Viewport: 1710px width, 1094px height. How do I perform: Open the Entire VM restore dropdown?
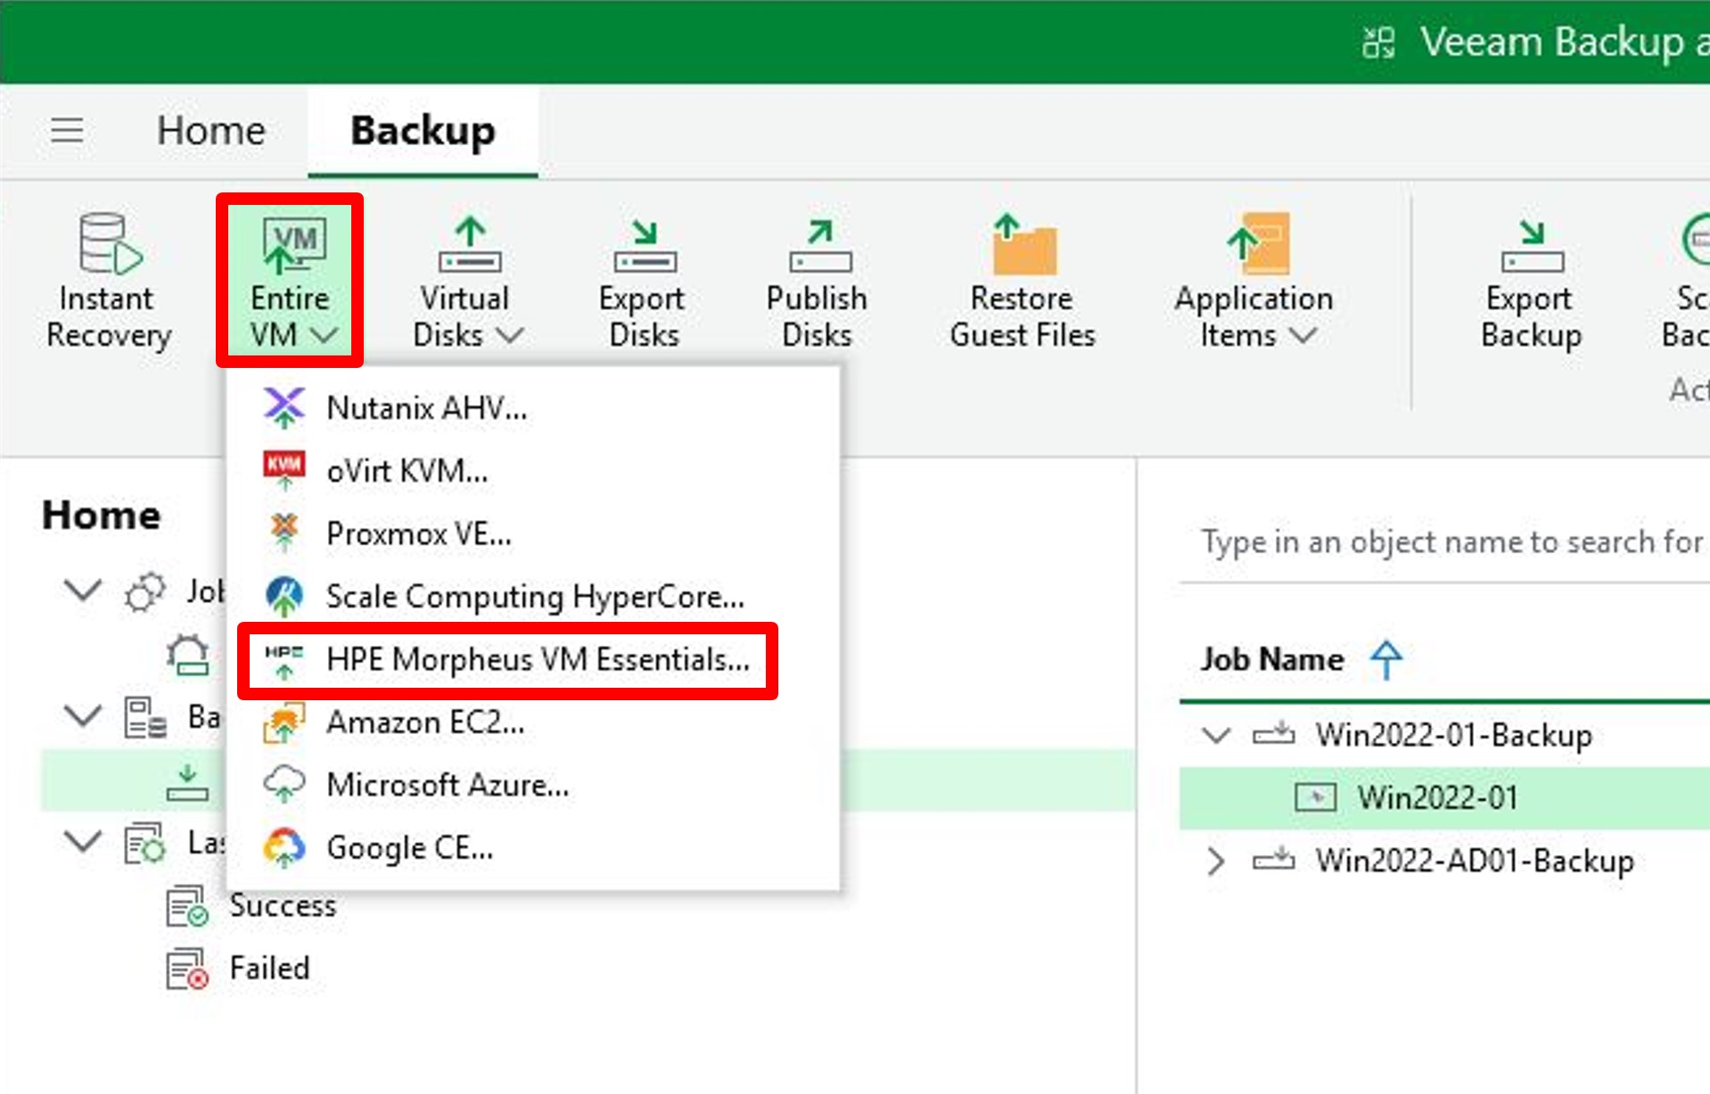[291, 281]
